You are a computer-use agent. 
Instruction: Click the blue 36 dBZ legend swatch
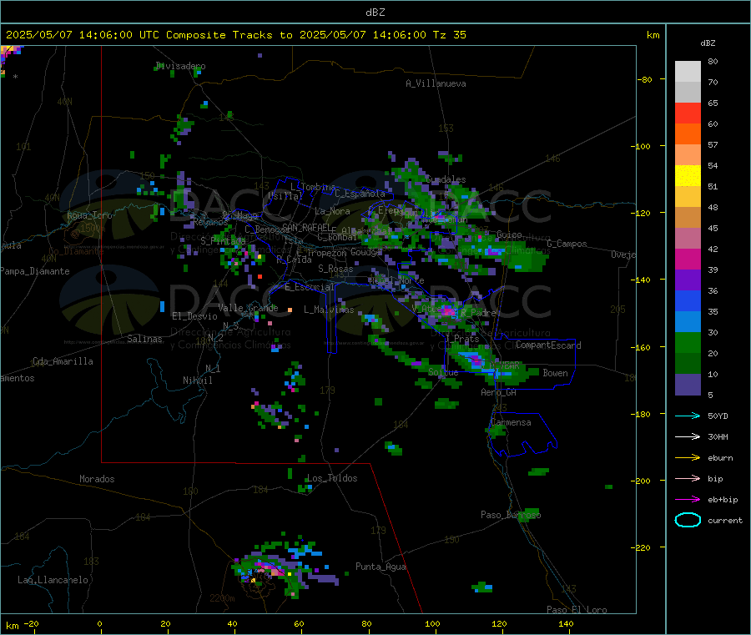click(688, 300)
